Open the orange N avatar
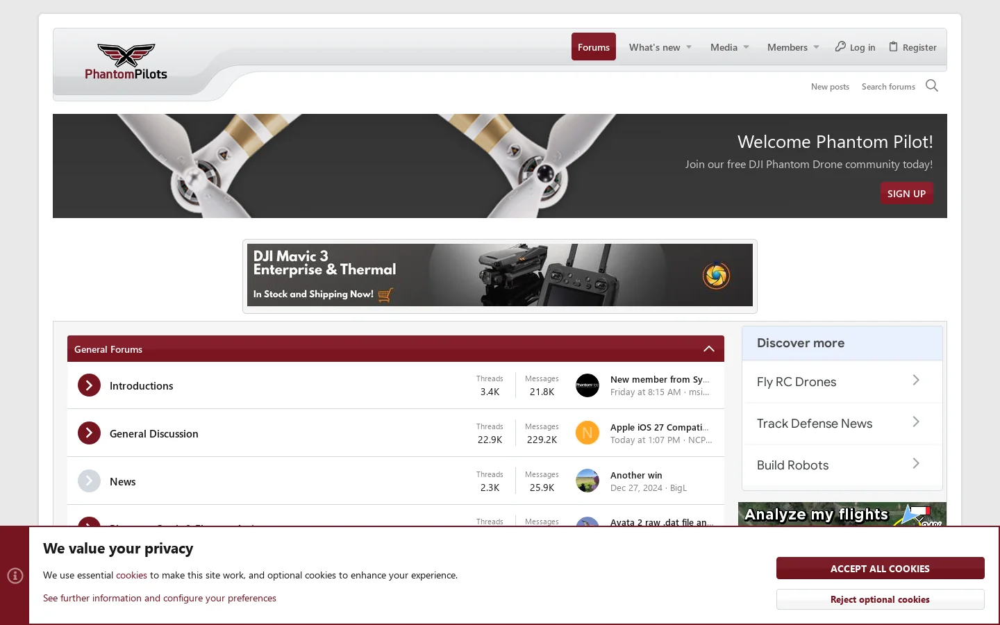 pyautogui.click(x=587, y=433)
